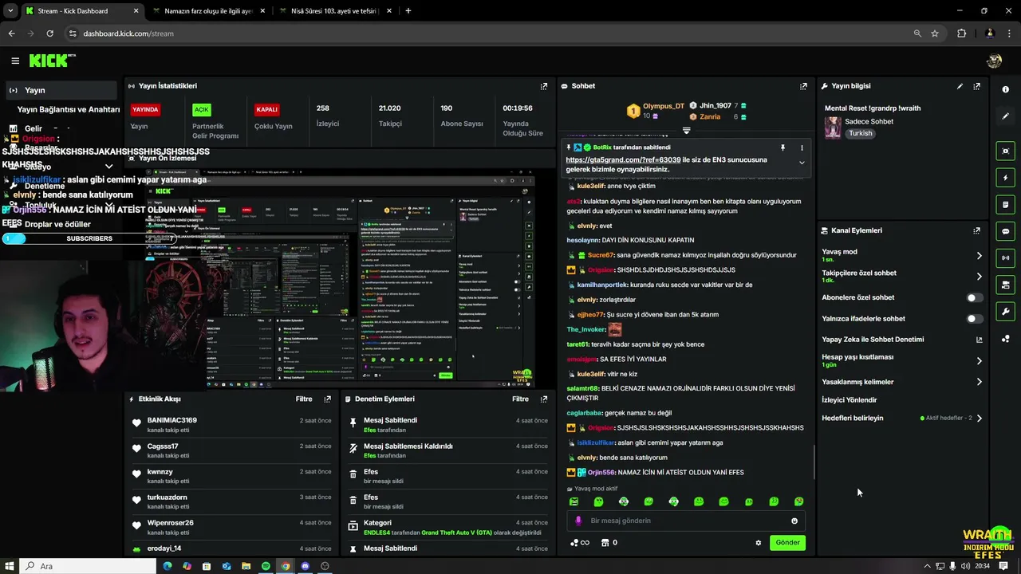1021x574 pixels.
Task: Open the info icon in the right sidebar
Action: tap(1005, 89)
